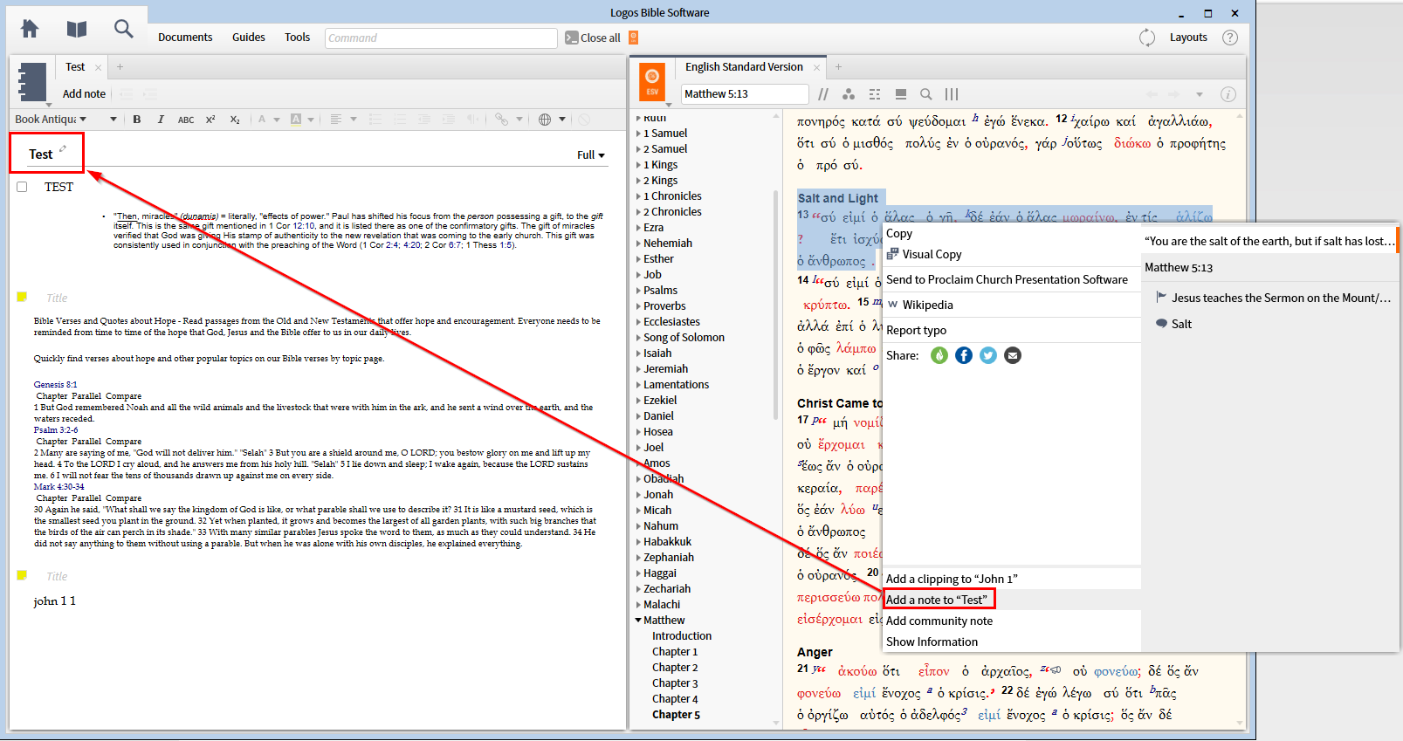Open the Search magnifier in main toolbar
This screenshot has width=1403, height=741.
click(x=124, y=30)
